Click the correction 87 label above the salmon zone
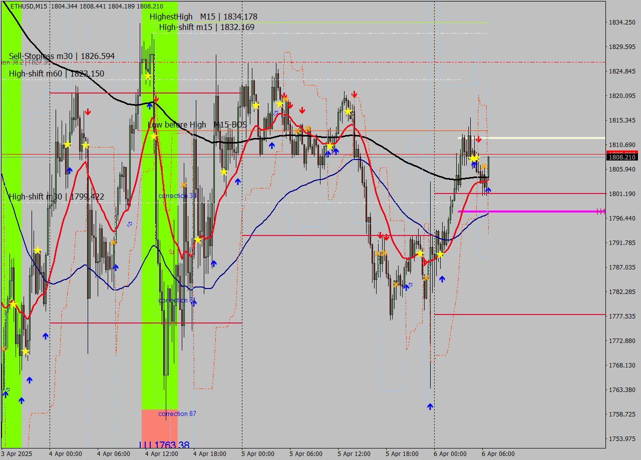 coord(176,413)
